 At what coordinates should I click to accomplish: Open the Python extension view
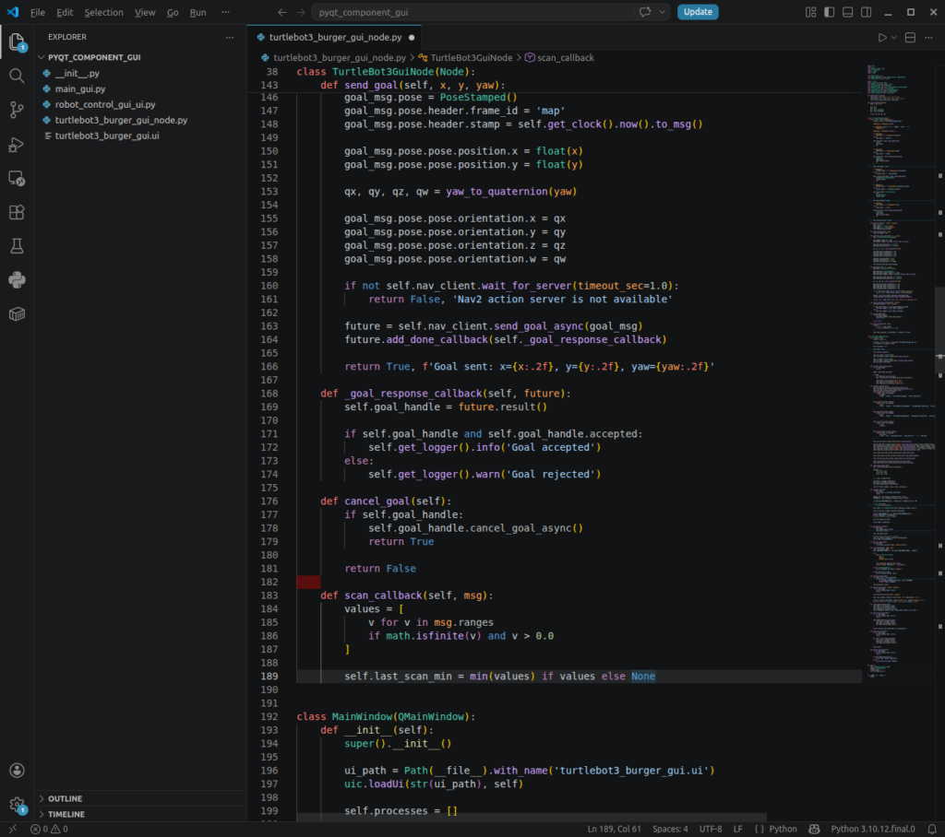(17, 279)
